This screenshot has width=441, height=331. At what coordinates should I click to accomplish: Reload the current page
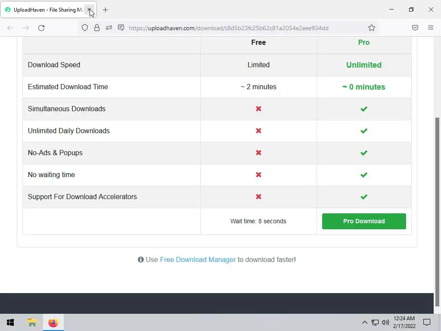click(x=41, y=28)
